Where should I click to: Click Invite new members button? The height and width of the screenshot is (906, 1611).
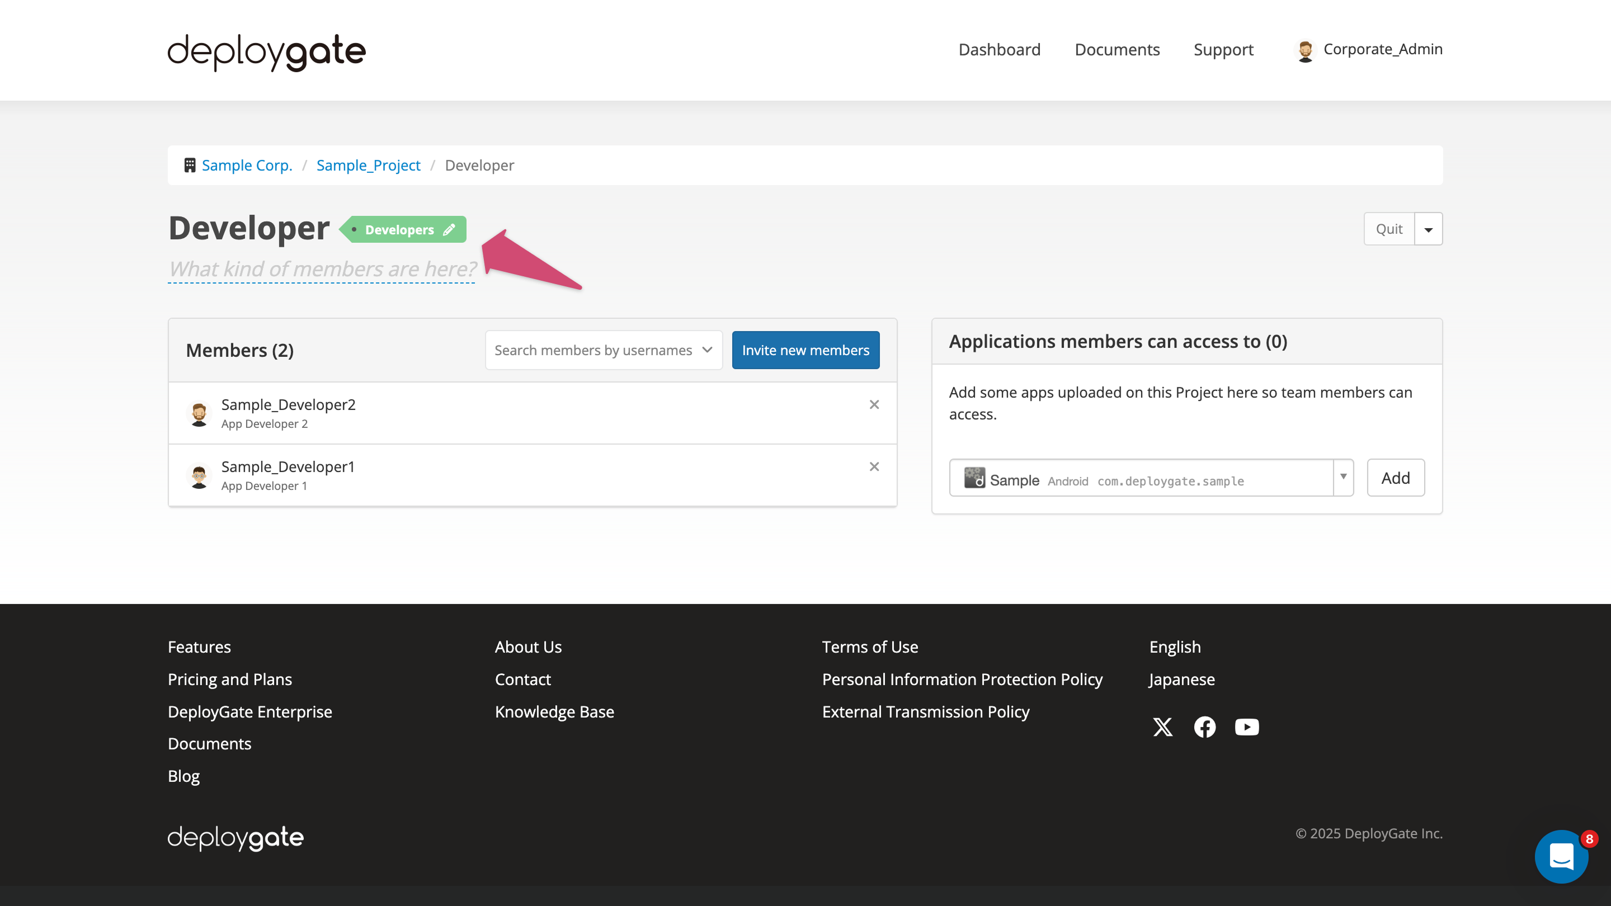tap(805, 350)
